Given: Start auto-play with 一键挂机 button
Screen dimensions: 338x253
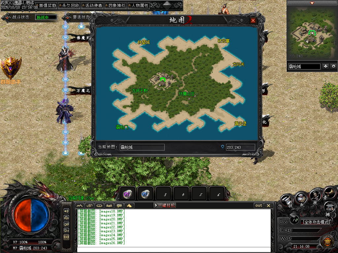Looking at the screenshot, I should click(x=165, y=206).
